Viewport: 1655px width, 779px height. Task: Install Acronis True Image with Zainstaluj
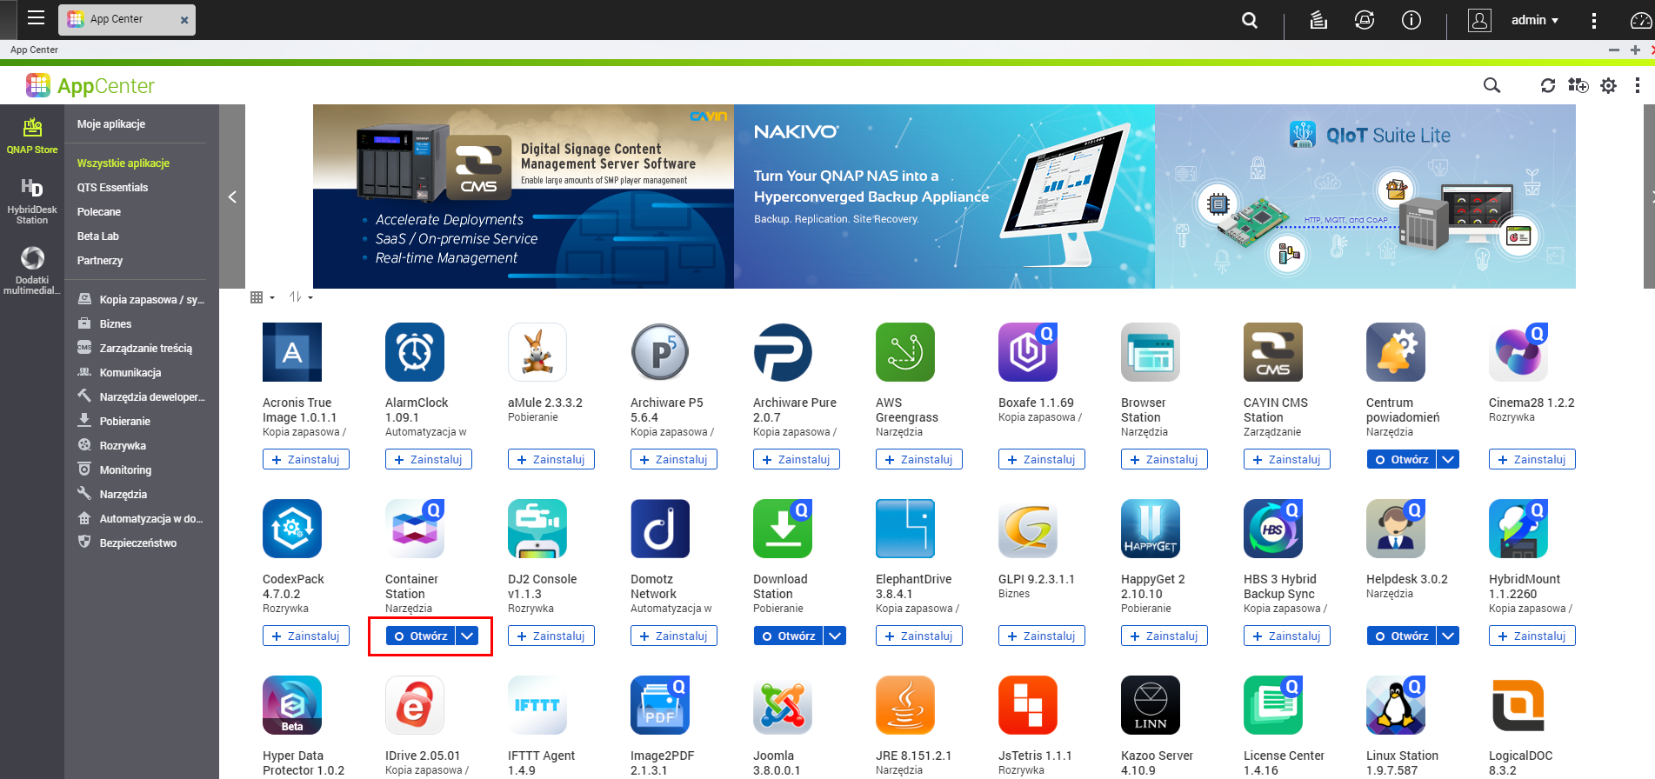tap(306, 459)
